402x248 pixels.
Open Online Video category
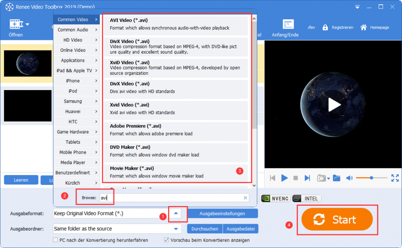[x=77, y=50]
